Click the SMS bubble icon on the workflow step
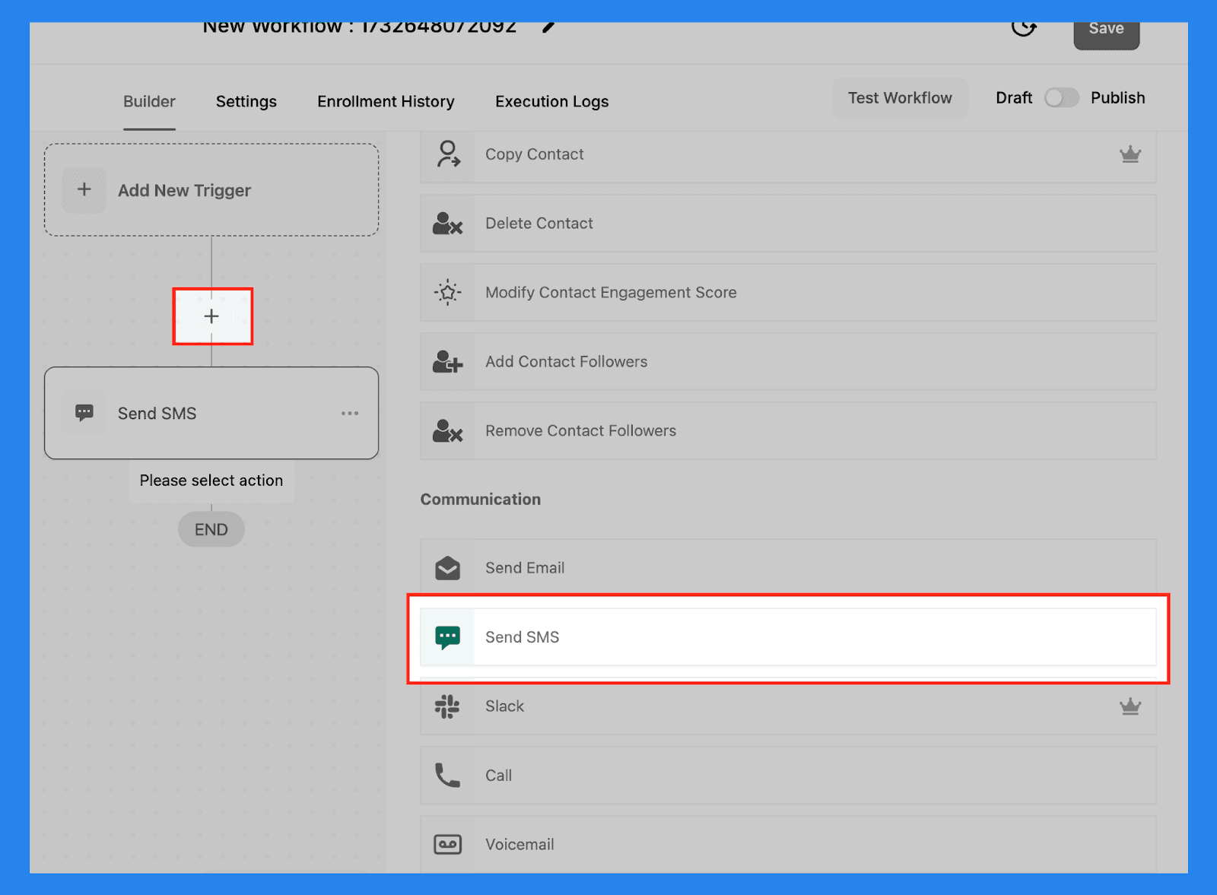The image size is (1217, 895). click(84, 413)
